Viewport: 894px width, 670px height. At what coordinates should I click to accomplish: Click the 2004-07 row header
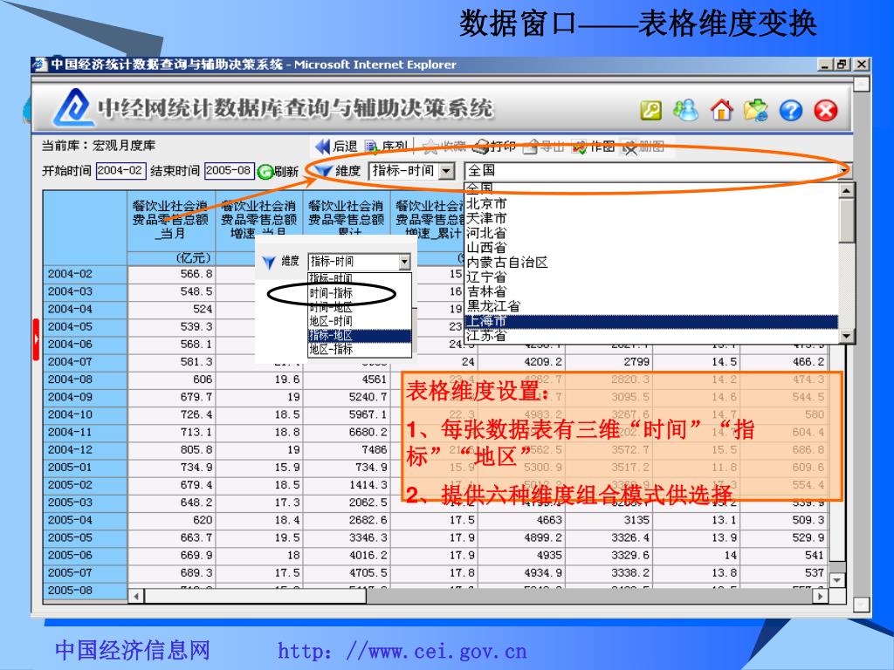point(85,362)
